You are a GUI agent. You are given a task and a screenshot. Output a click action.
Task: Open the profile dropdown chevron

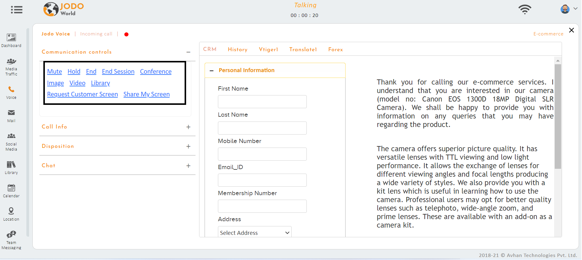coord(575,9)
